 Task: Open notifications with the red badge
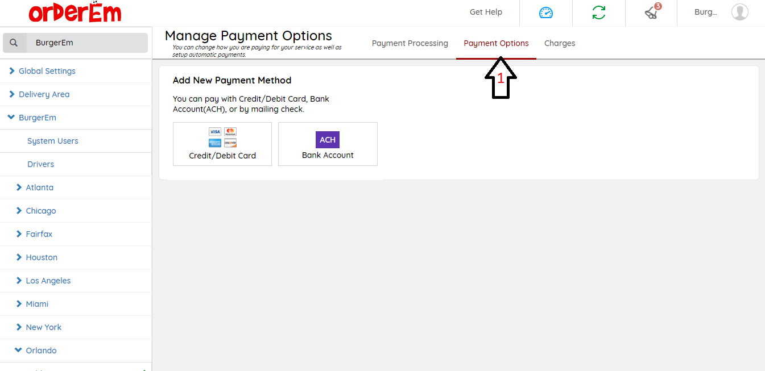point(652,12)
